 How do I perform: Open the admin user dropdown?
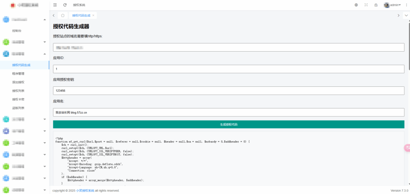[x=392, y=5]
